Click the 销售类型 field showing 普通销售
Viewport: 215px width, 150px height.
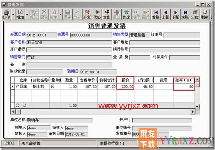pos(140,35)
